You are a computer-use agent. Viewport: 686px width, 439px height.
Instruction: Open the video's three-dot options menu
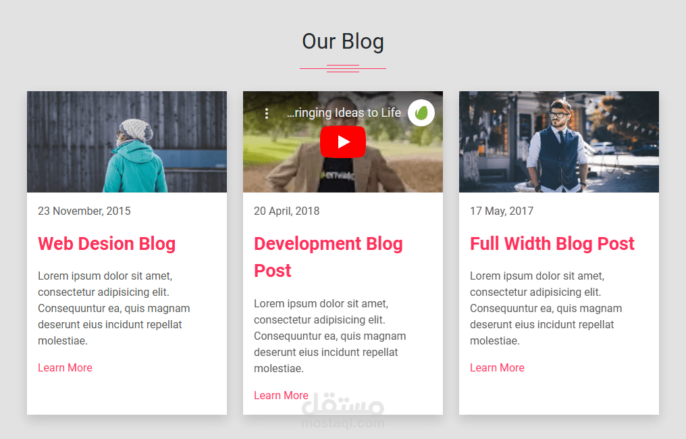click(x=267, y=113)
